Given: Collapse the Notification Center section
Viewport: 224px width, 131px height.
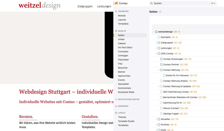Looking at the screenshot, I should pos(129,100).
